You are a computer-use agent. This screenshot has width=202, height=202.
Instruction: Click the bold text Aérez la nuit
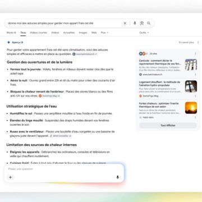(19, 80)
